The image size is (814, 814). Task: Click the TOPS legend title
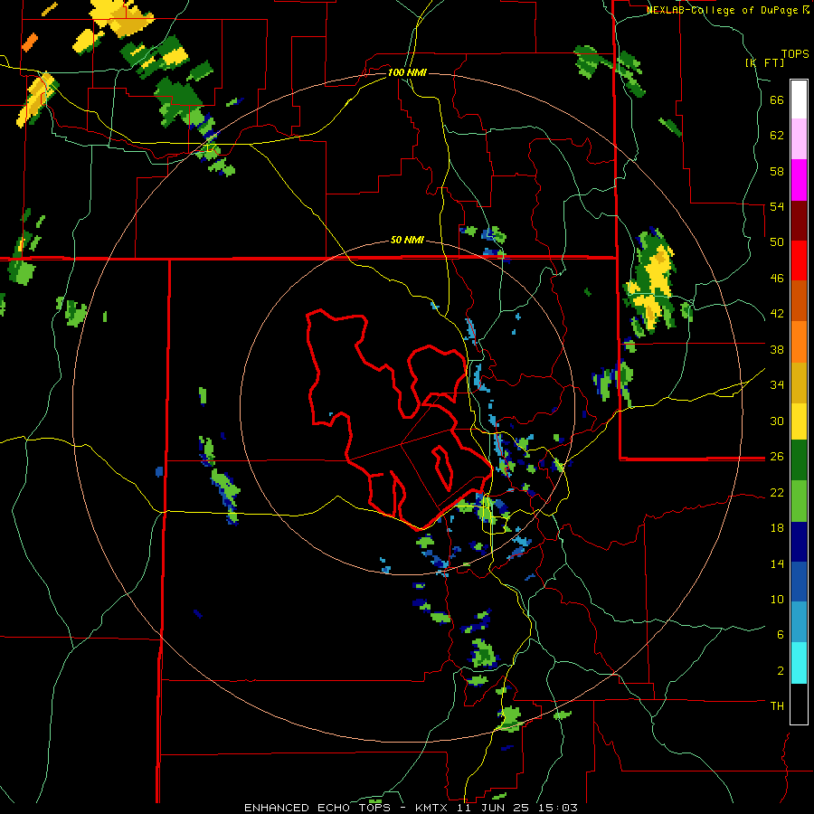(x=795, y=53)
